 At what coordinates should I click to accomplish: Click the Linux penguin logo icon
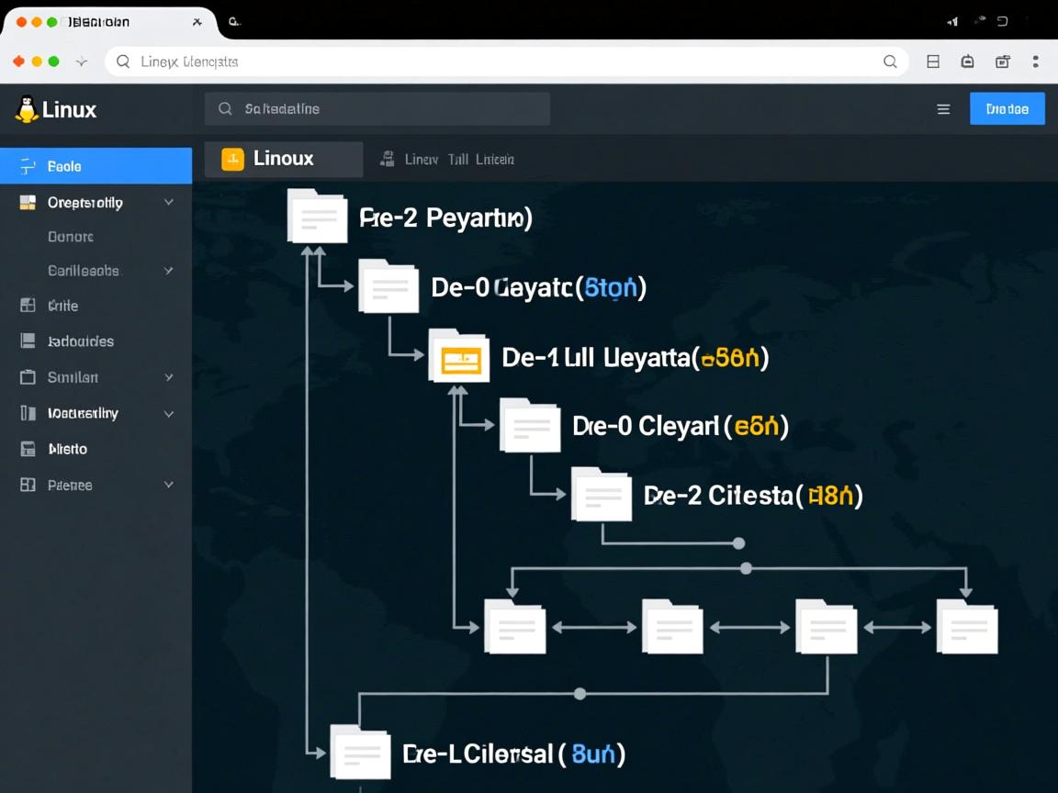(x=27, y=109)
